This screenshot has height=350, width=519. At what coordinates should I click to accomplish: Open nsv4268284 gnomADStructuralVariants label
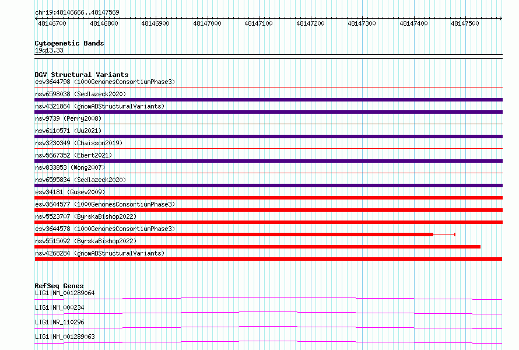tap(100, 253)
